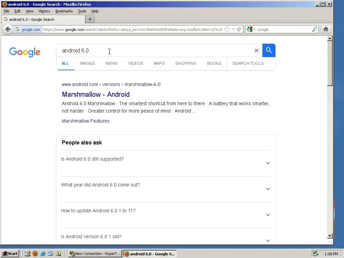Image resolution: width=344 pixels, height=258 pixels.
Task: Click the vertical scrollbar up arrow
Action: [x=330, y=38]
